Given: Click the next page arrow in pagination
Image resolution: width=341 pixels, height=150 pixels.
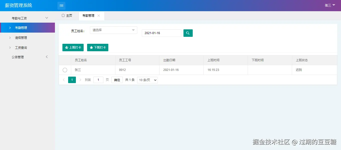Looking at the screenshot, I should point(80,80).
